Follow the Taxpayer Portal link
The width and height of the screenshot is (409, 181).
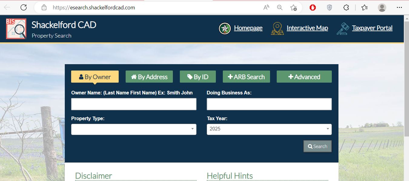pyautogui.click(x=372, y=28)
